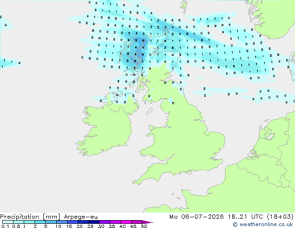The height and width of the screenshot is (228, 295).
Task: Click the 0.5–1 mm legend swatch
Action: coord(19,222)
